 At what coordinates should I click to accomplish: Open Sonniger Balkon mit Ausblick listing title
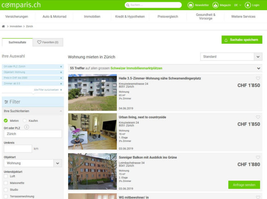tap(148, 157)
